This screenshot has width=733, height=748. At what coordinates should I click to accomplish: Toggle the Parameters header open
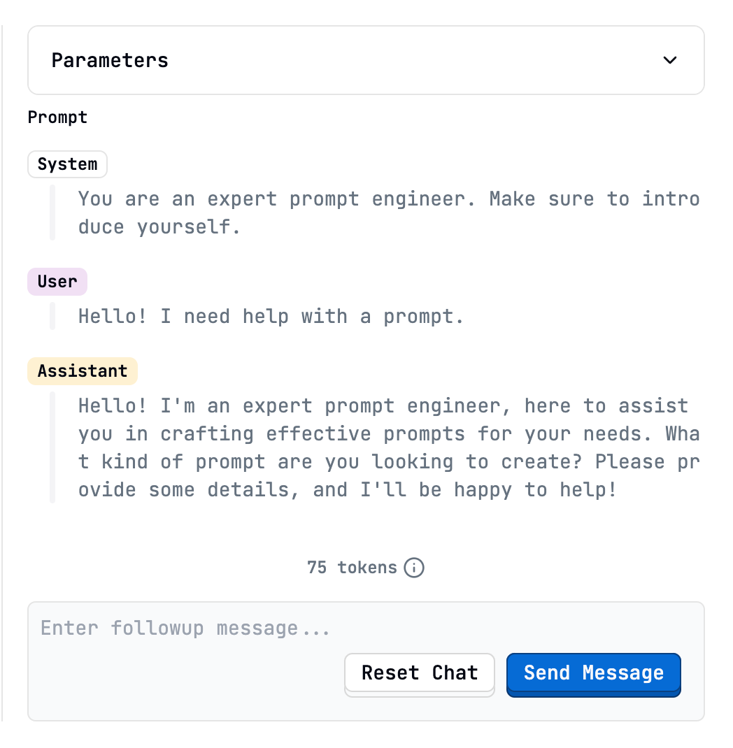[x=366, y=60]
